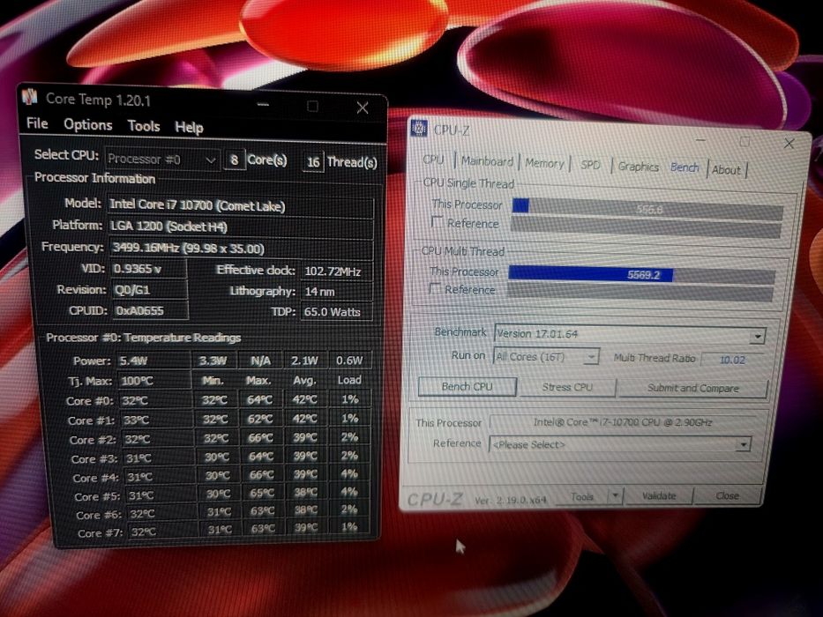823x617 pixels.
Task: Switch to the SPD tab in CPU-Z
Action: pos(590,165)
